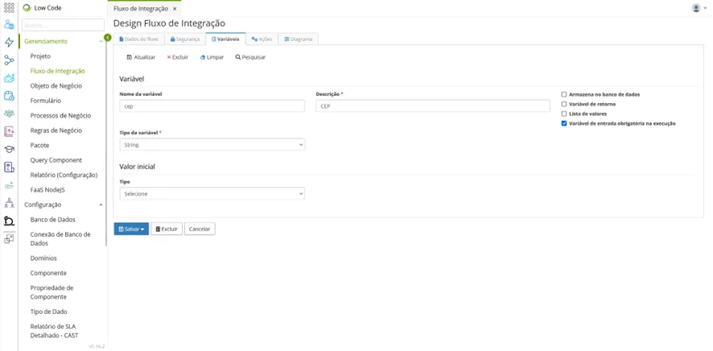Open Query Component menu item
The height and width of the screenshot is (351, 713).
(56, 160)
